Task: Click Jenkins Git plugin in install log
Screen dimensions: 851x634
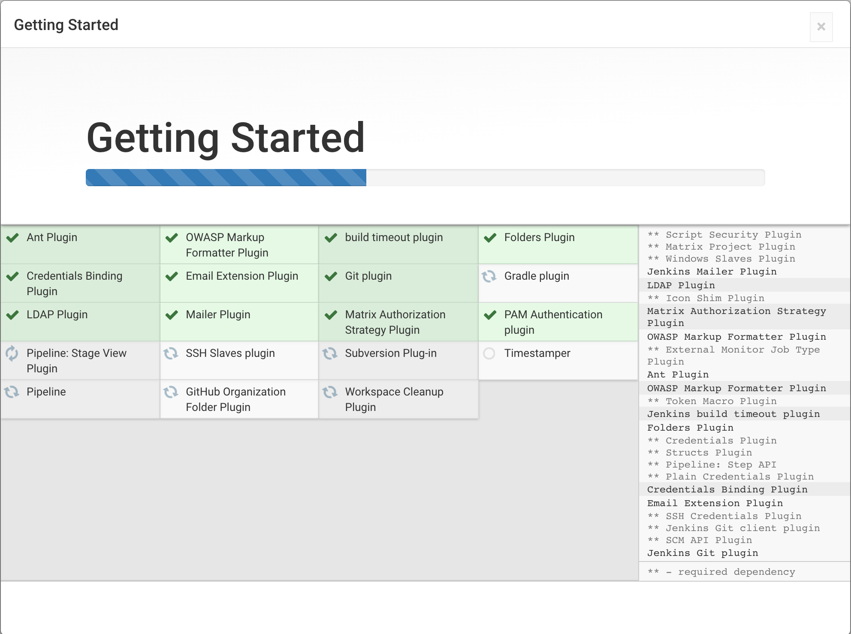Action: [x=702, y=553]
